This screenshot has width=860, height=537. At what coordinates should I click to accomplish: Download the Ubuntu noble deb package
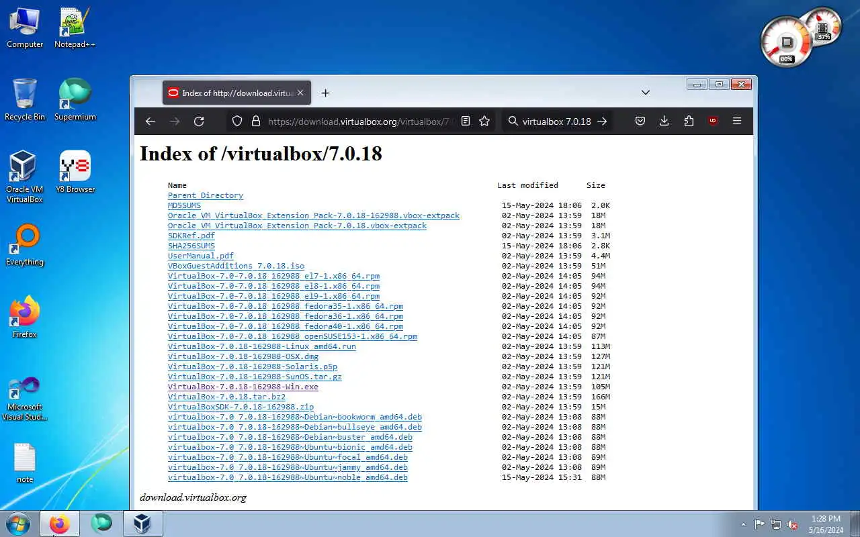(288, 477)
